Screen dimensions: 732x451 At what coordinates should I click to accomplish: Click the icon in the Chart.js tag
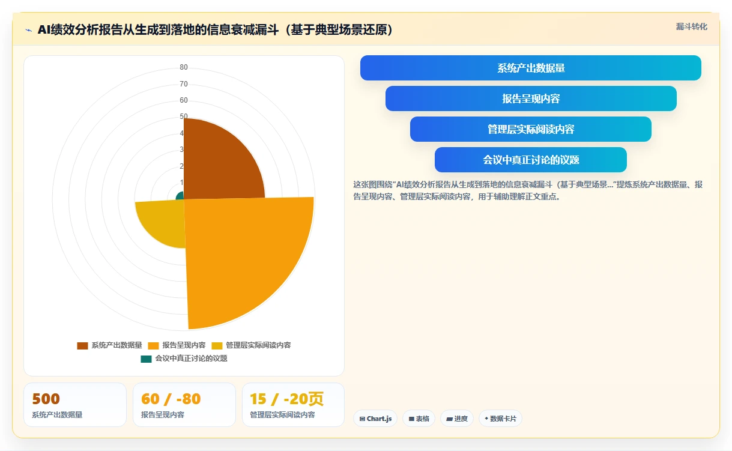click(362, 419)
